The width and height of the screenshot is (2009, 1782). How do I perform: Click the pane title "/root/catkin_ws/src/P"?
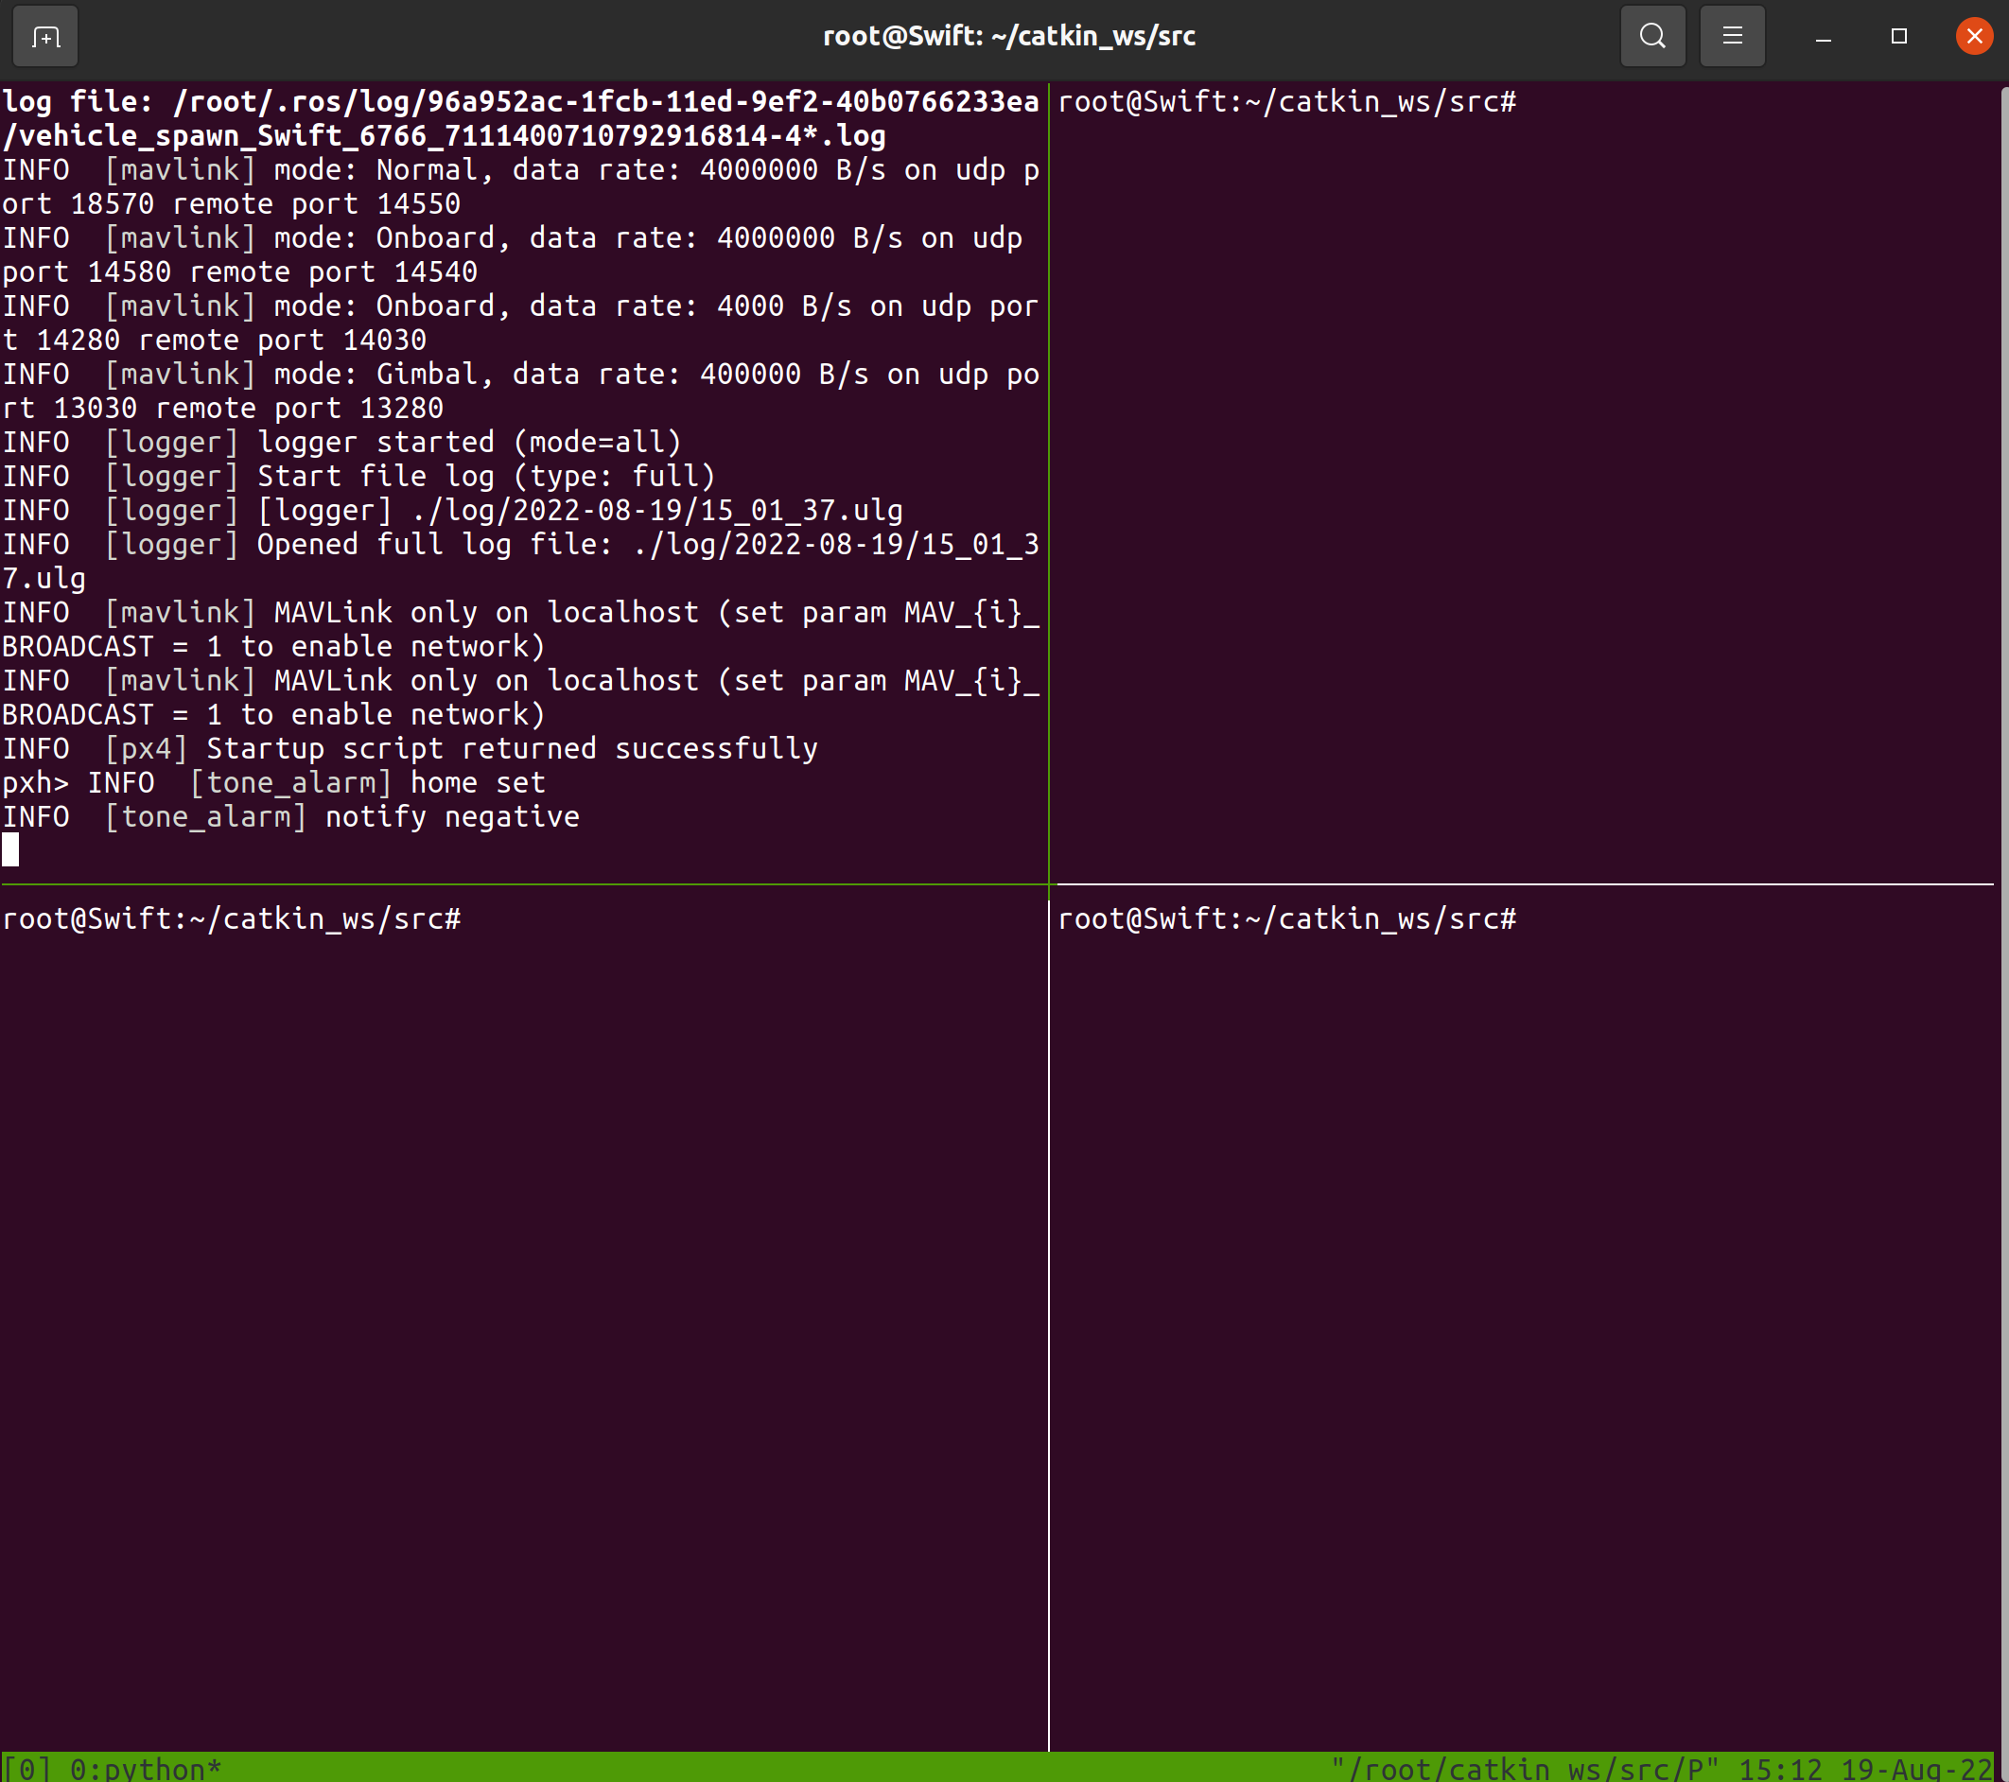[x=1525, y=1769]
